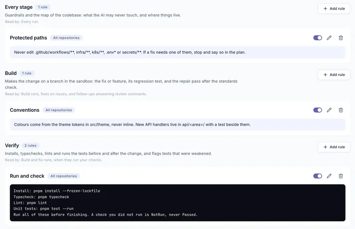Delete the Conventions rule
This screenshot has width=355, height=229.
point(340,110)
